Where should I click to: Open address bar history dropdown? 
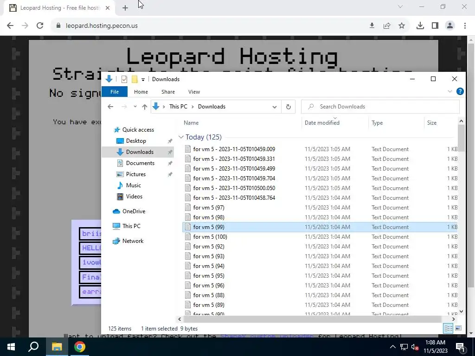pos(275,107)
